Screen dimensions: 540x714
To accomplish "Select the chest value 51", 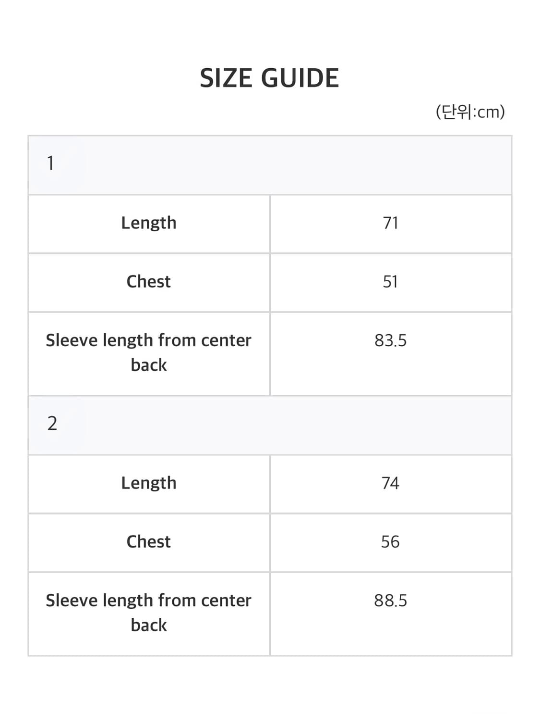I will point(390,282).
